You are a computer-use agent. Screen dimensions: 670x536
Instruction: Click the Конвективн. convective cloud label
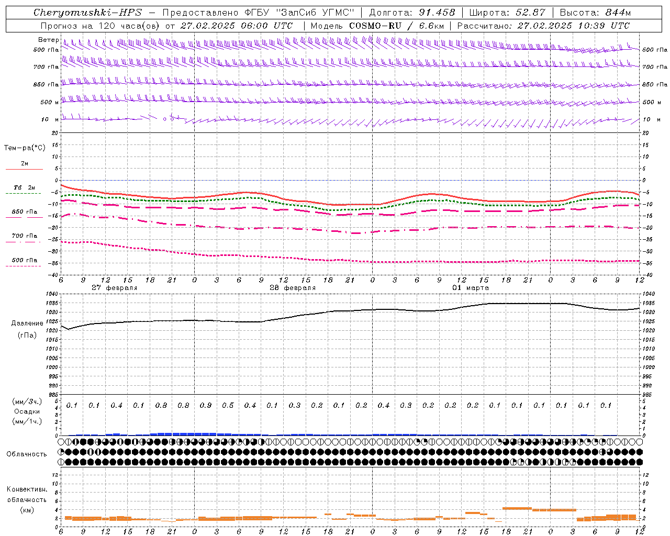(27, 489)
